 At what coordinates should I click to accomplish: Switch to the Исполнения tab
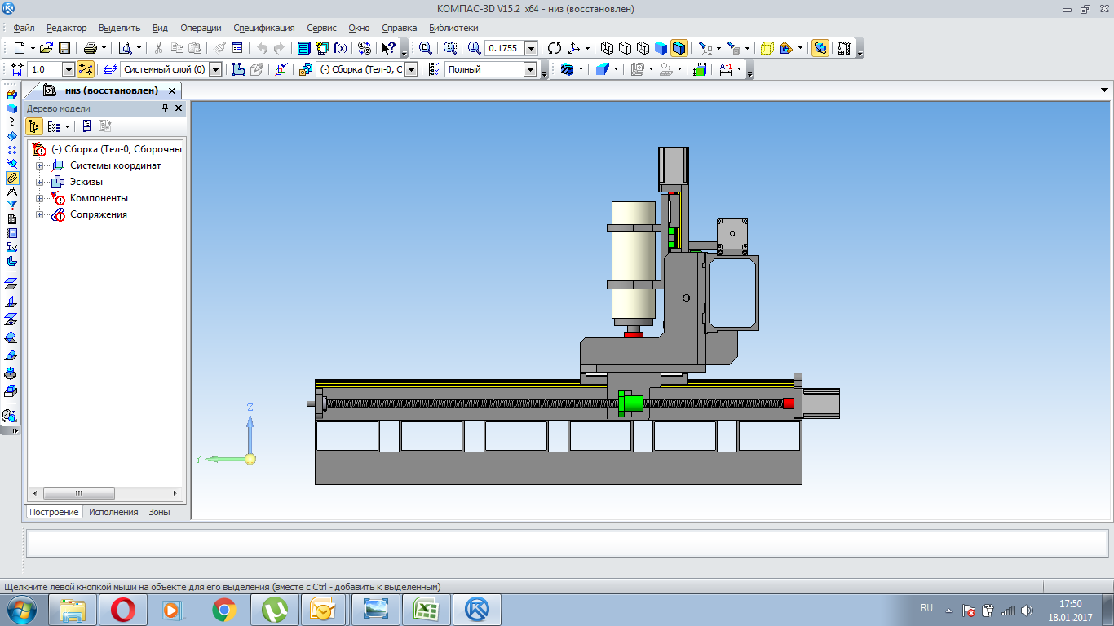click(x=113, y=512)
